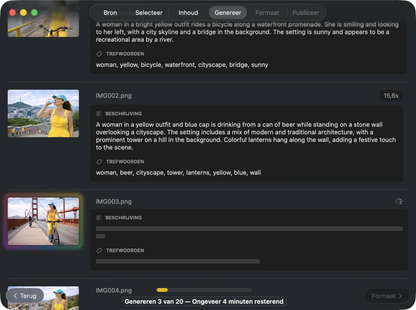Screen dimensions: 416x310
Task: Click the yellow generation progress bar
Action: click(x=204, y=290)
